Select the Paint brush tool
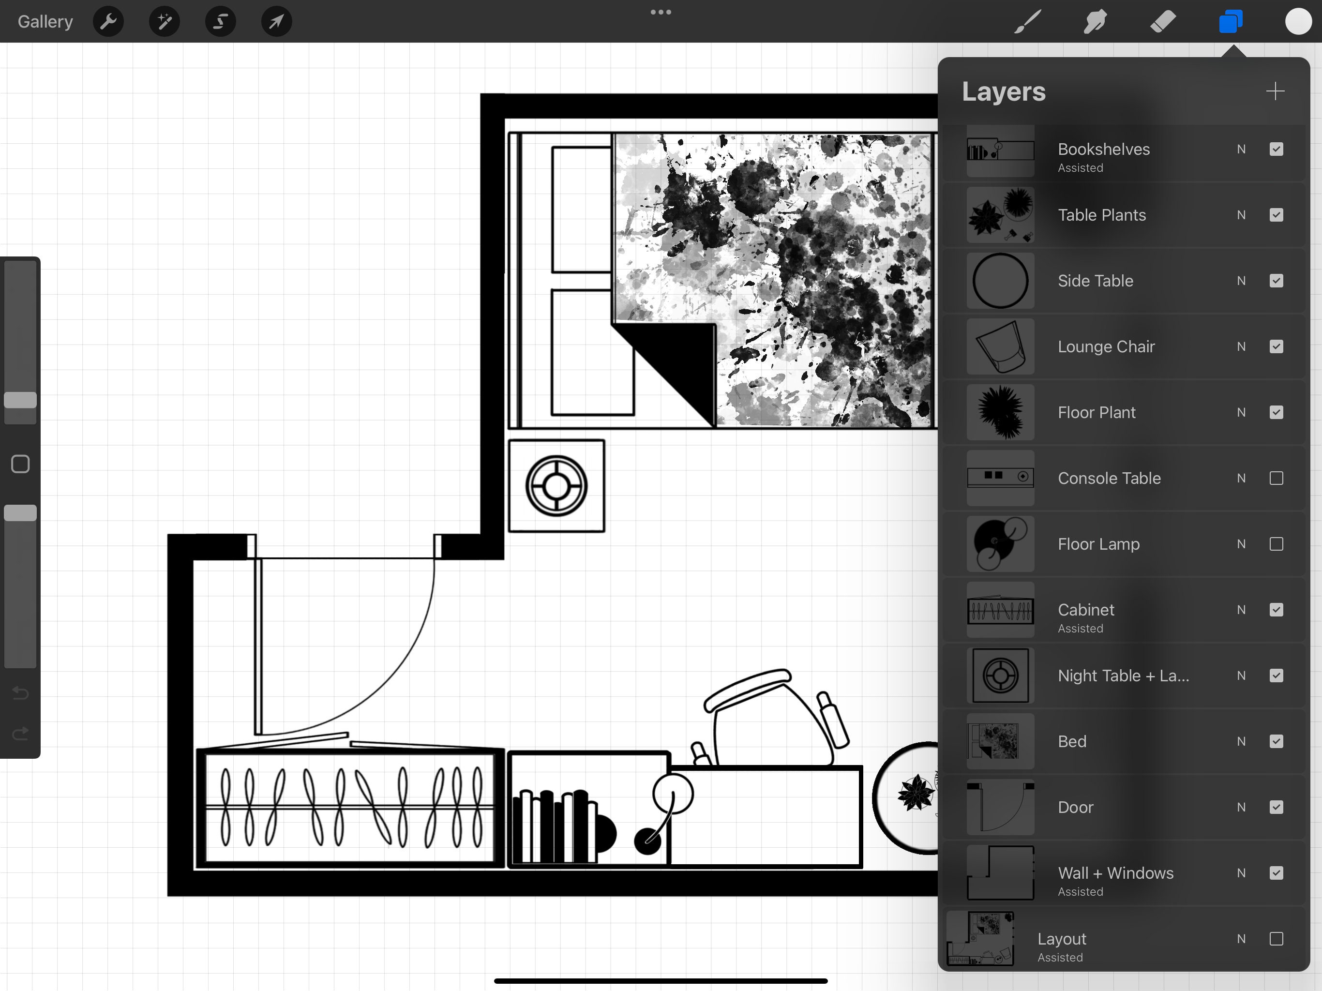The width and height of the screenshot is (1322, 991). [1026, 21]
